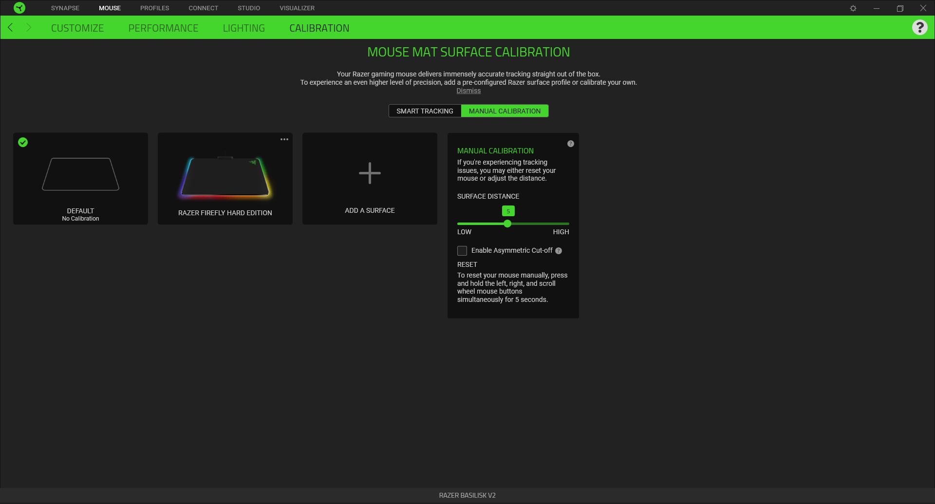Enable Asymmetric Cut-off checkbox
Screen dimensions: 935x504
462,251
